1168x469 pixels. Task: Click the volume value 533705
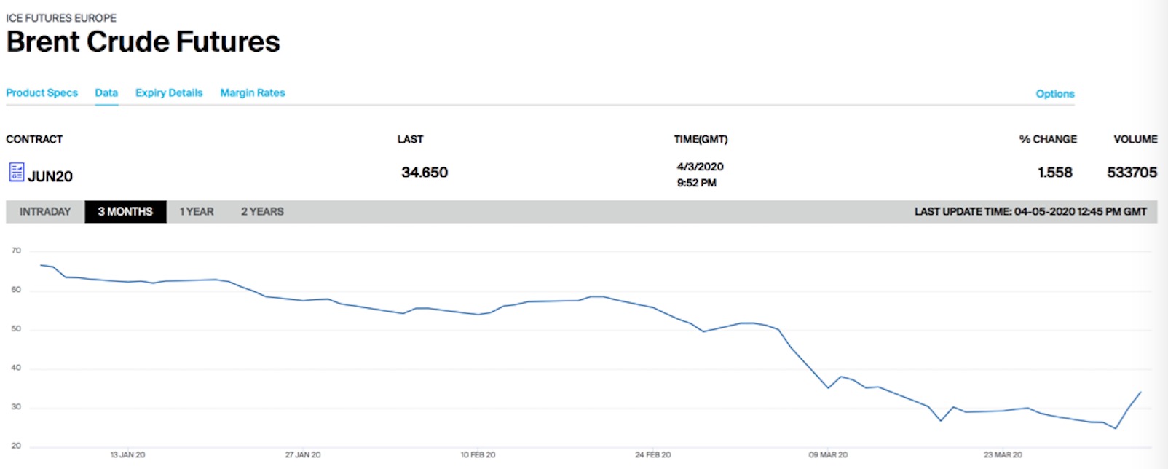(1132, 173)
